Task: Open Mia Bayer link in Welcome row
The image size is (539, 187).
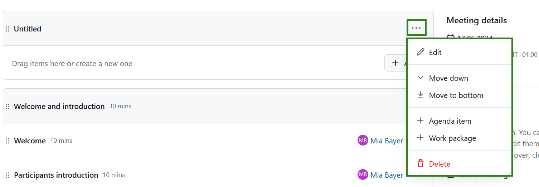Action: point(387,141)
